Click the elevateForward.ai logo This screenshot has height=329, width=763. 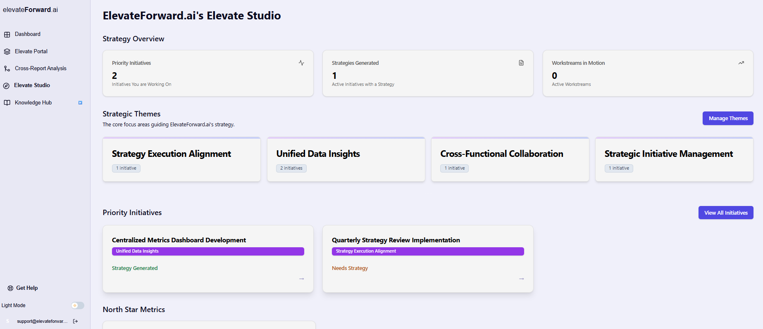click(x=30, y=10)
